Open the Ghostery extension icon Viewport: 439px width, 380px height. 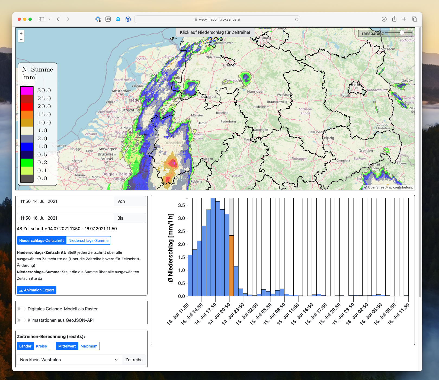click(x=118, y=19)
